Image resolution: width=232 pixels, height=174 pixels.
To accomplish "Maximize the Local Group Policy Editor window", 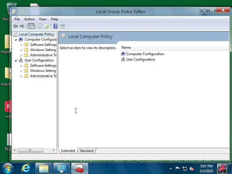I will [212, 10].
